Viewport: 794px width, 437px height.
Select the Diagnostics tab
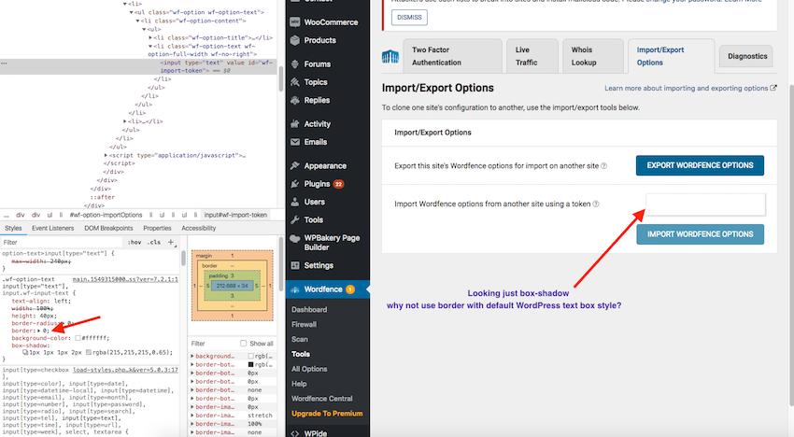coord(747,57)
